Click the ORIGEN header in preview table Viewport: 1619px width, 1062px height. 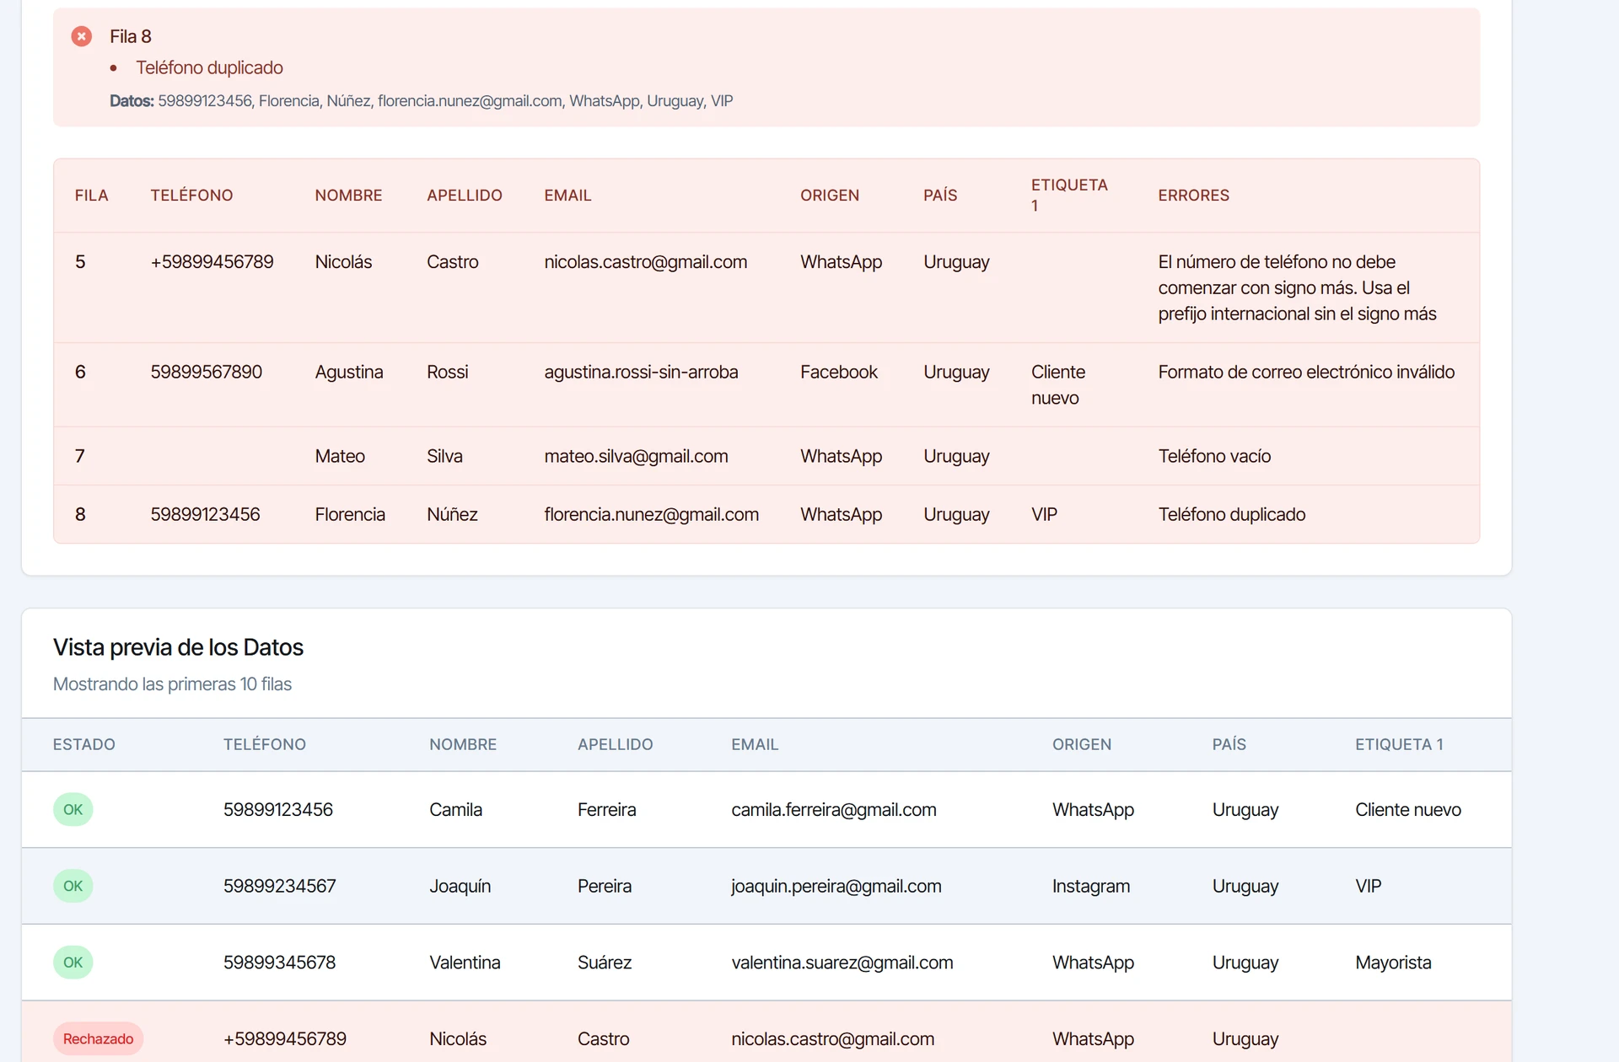click(1082, 745)
